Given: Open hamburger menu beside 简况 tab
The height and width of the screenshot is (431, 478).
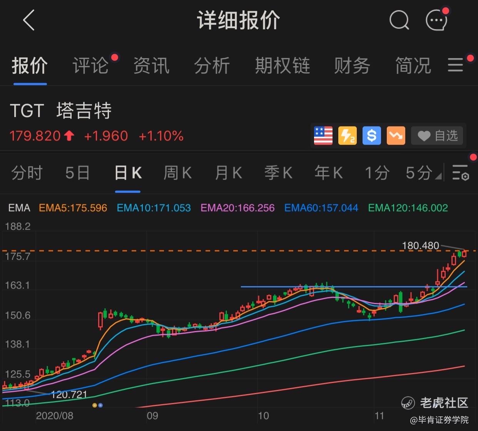Looking at the screenshot, I should [455, 65].
